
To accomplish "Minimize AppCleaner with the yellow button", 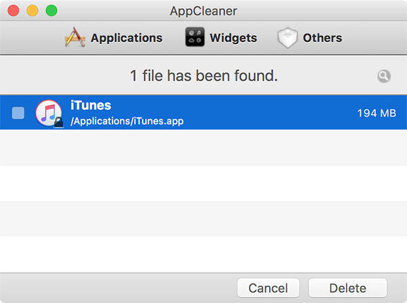I will pyautogui.click(x=33, y=11).
